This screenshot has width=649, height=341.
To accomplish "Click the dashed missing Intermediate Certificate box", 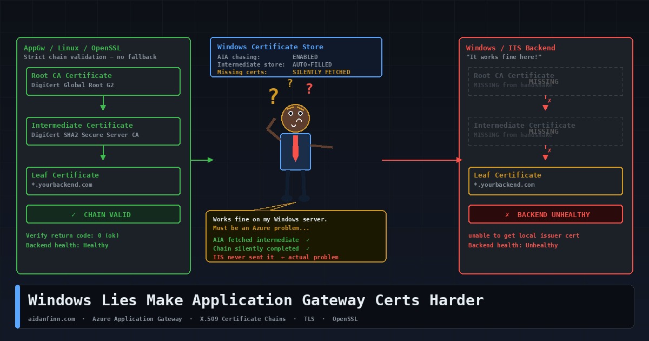I will 546,132.
